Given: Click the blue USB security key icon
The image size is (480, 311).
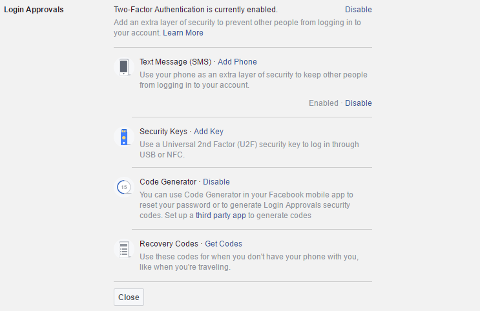Looking at the screenshot, I should point(124,137).
